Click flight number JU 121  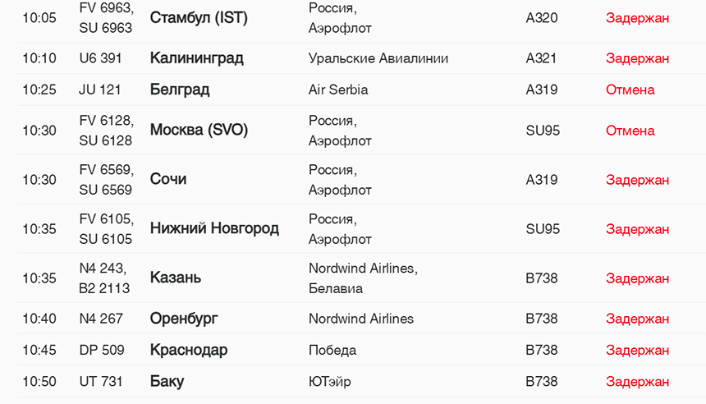(100, 90)
